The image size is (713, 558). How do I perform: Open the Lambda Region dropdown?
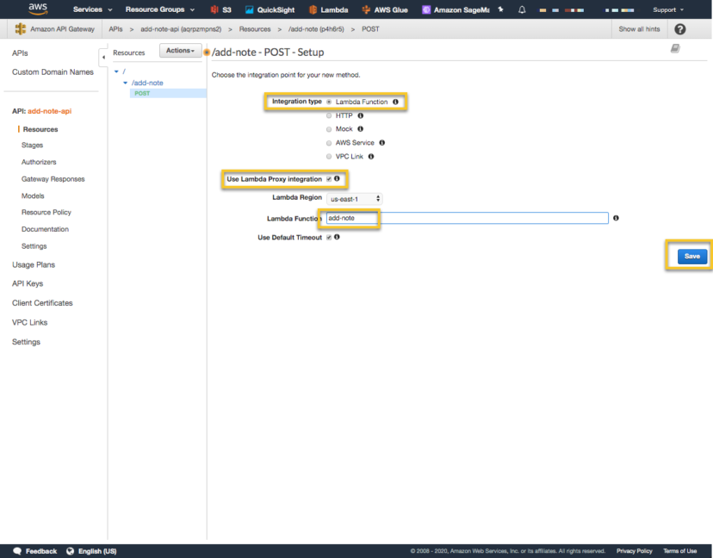[x=353, y=197]
